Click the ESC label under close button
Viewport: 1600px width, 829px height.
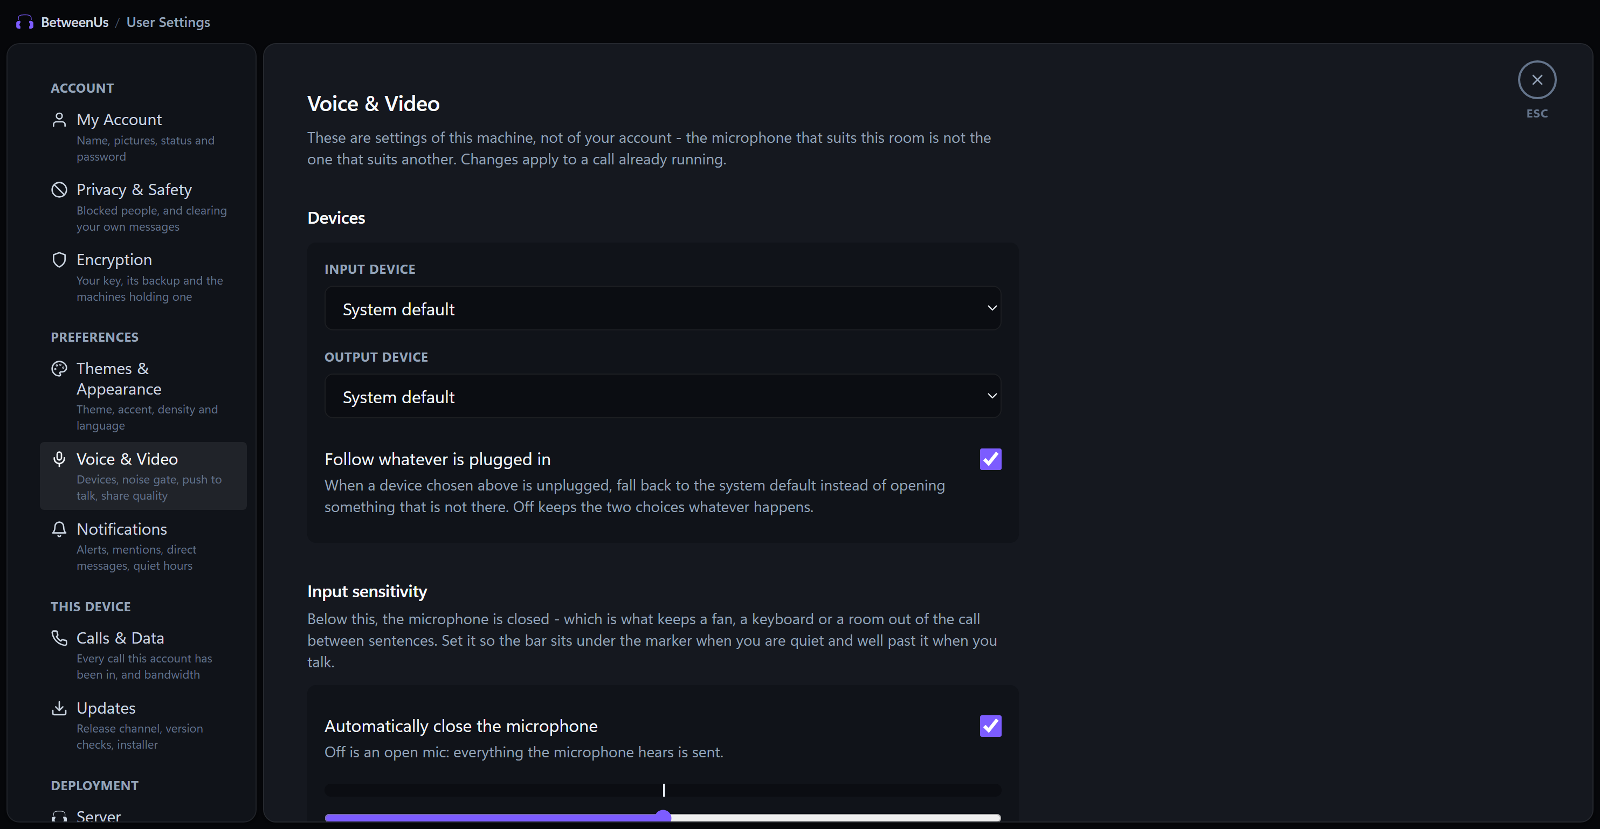(1536, 114)
